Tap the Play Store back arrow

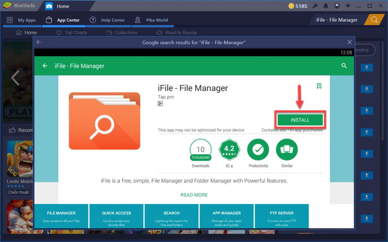pos(45,66)
